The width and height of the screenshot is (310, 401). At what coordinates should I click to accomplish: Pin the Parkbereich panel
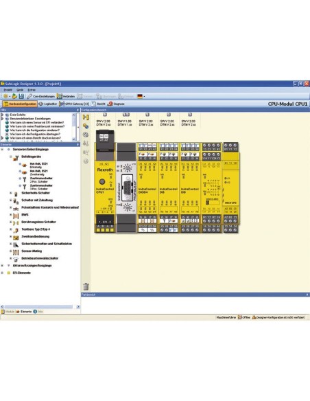pyautogui.click(x=307, y=295)
